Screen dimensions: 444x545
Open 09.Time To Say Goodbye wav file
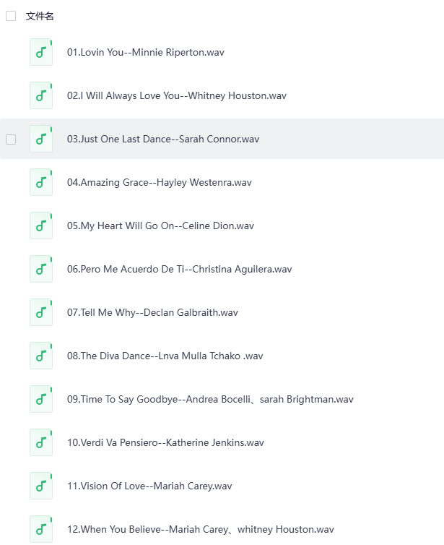click(210, 399)
